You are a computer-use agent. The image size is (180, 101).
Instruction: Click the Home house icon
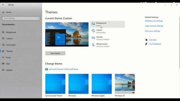(3, 12)
